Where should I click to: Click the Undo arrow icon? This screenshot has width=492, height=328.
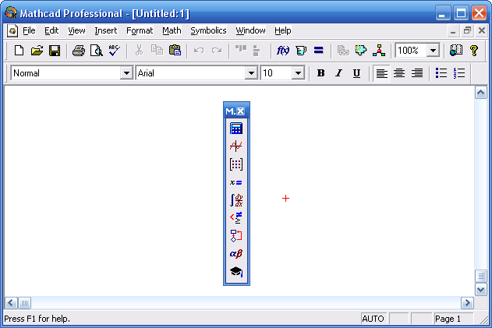tap(199, 50)
